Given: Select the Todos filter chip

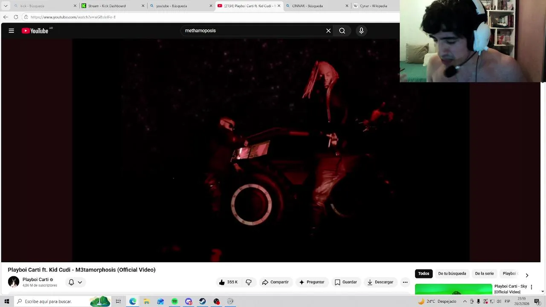Looking at the screenshot, I should point(424,274).
